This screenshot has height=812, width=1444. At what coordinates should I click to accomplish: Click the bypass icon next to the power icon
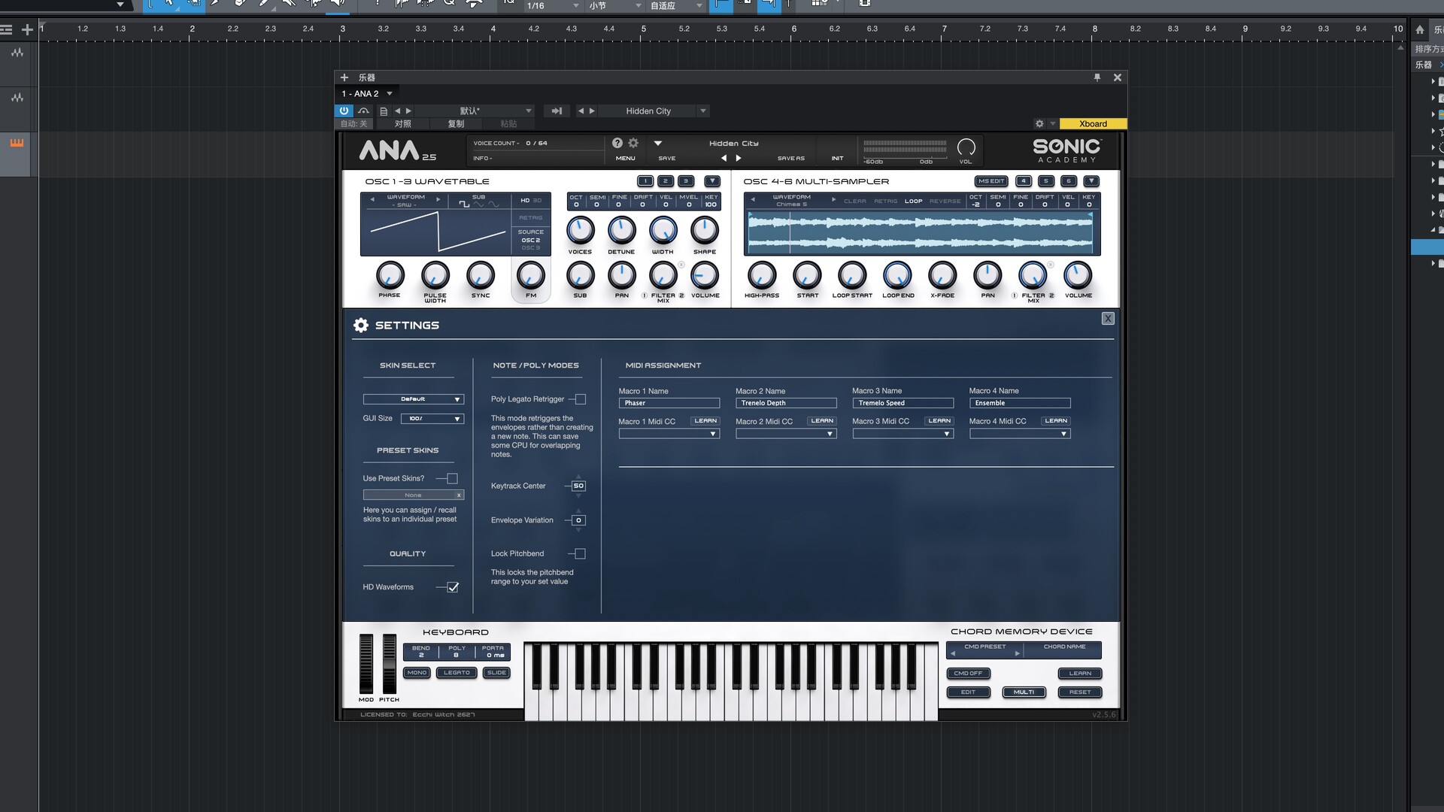[x=363, y=111]
